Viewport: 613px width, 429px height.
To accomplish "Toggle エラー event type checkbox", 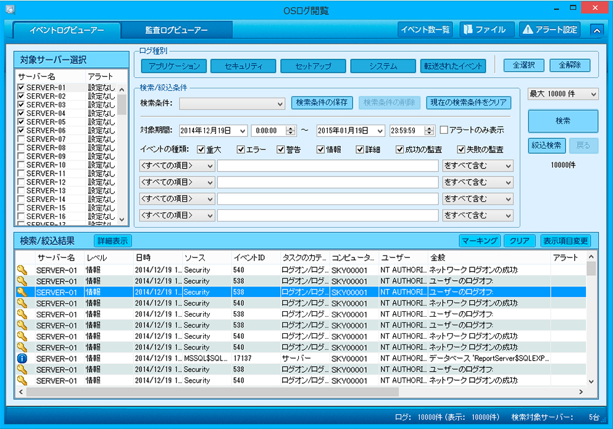I will 241,149.
